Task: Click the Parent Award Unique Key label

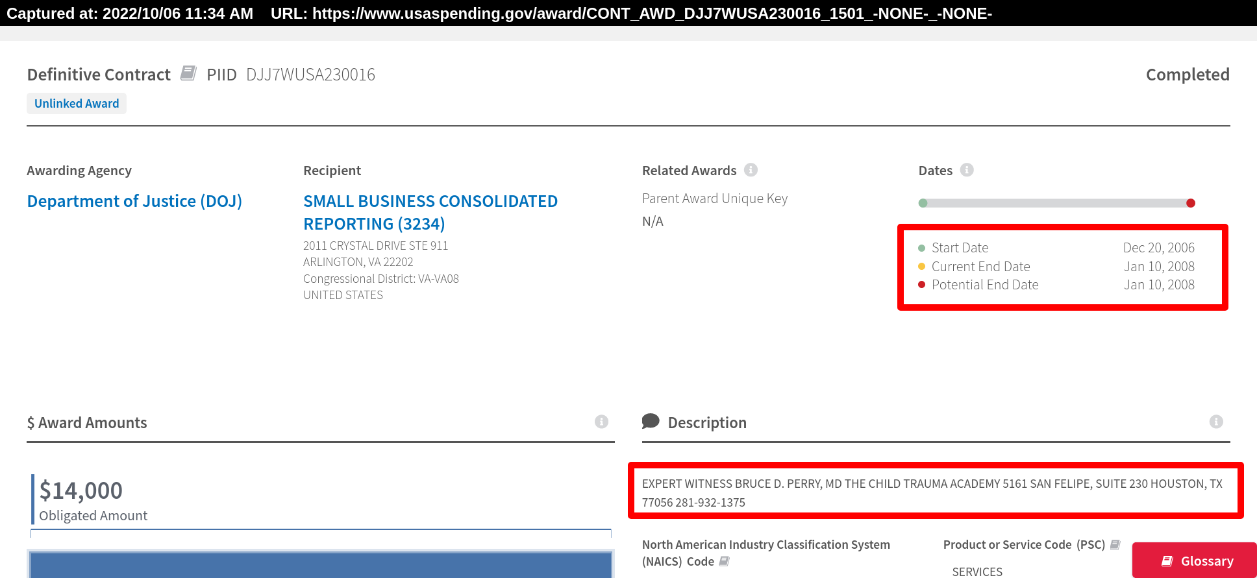Action: tap(715, 199)
